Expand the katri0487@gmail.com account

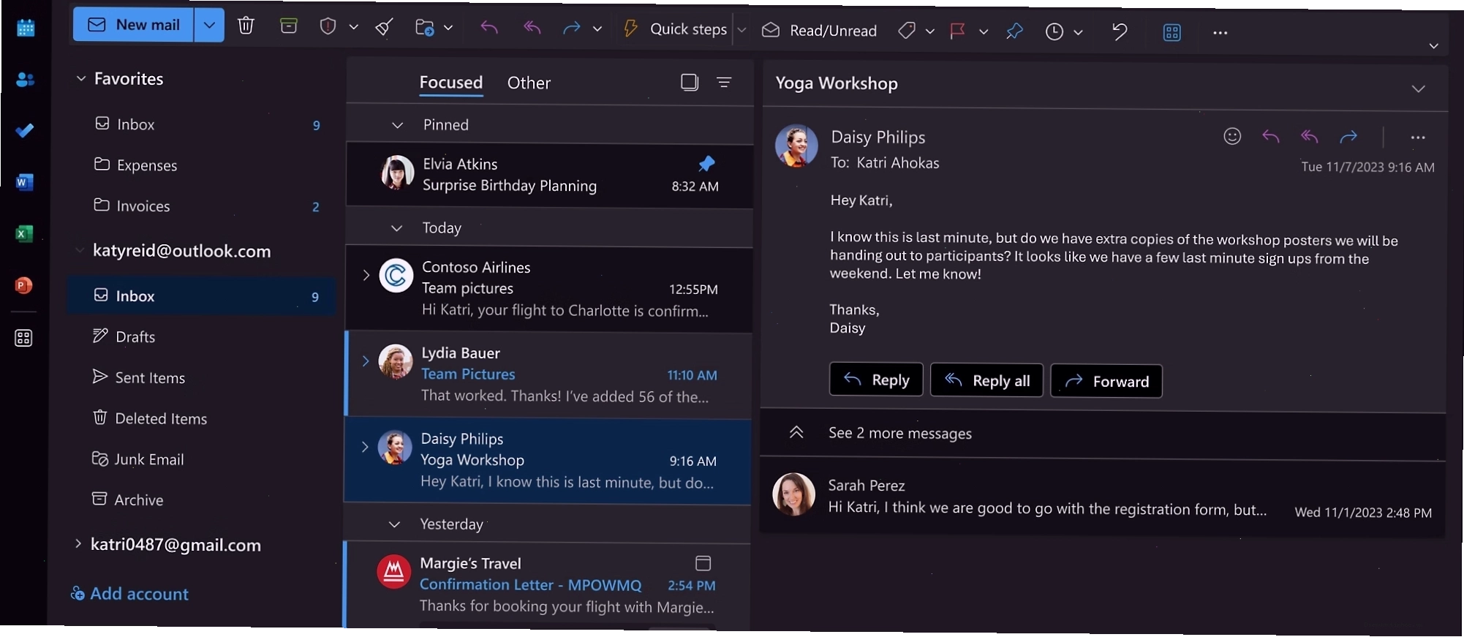[x=78, y=543]
